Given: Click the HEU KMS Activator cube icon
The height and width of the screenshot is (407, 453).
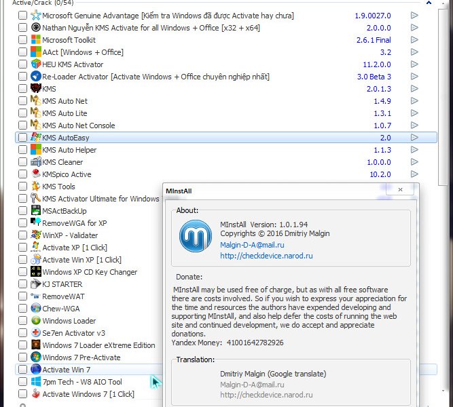Looking at the screenshot, I should tap(36, 64).
